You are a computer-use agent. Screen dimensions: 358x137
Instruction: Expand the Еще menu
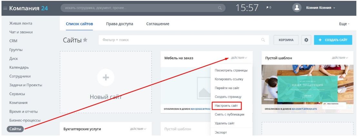344,24
